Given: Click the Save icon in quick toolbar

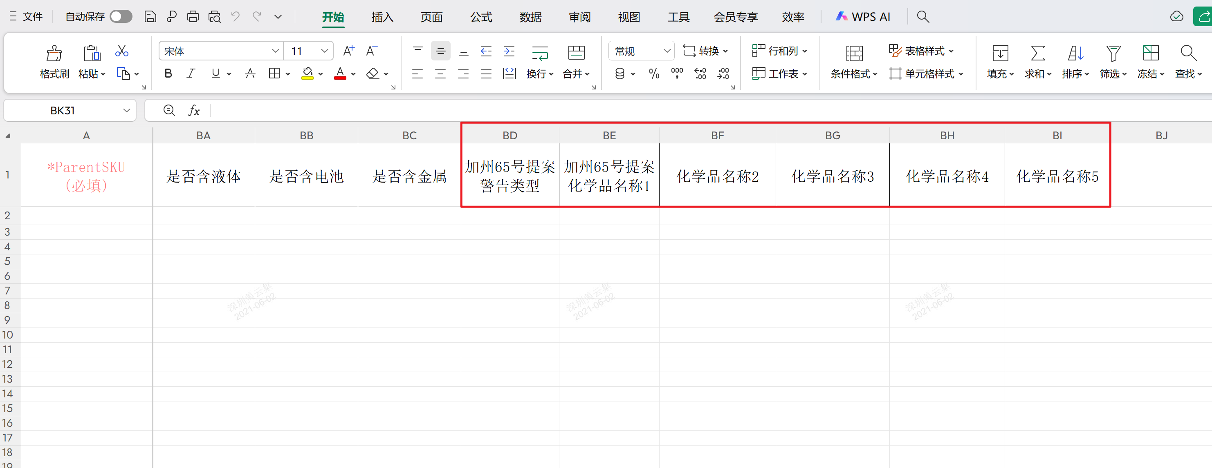Looking at the screenshot, I should [150, 17].
